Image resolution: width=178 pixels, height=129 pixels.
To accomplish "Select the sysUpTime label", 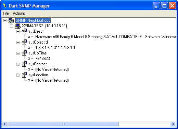I will coord(38,53).
